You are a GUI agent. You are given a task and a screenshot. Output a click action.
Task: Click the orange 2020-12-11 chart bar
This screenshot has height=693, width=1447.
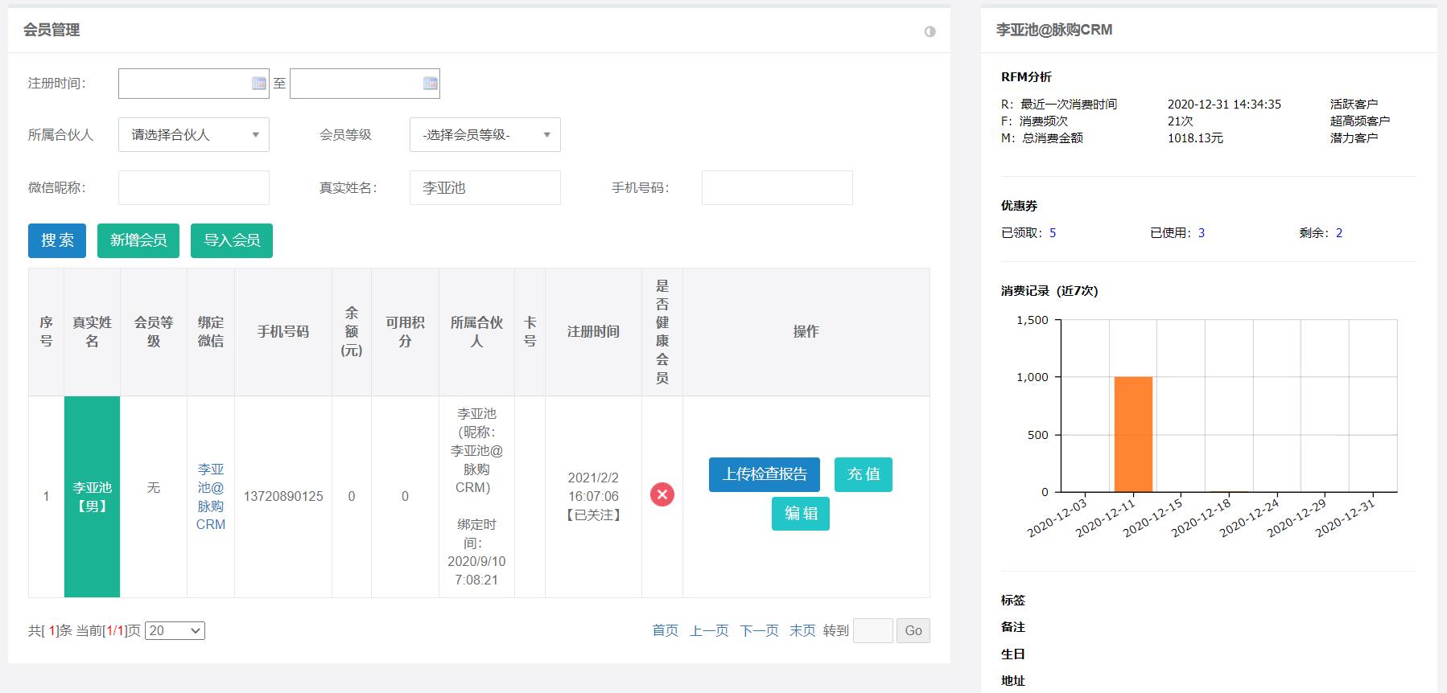[x=1132, y=434]
